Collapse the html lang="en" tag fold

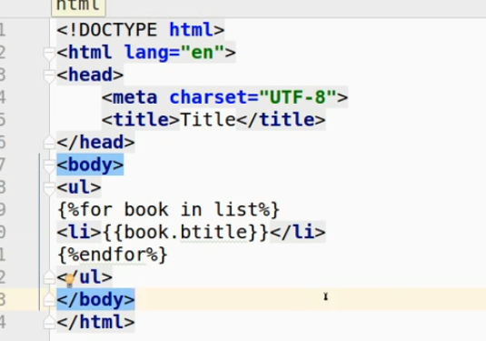click(x=49, y=54)
